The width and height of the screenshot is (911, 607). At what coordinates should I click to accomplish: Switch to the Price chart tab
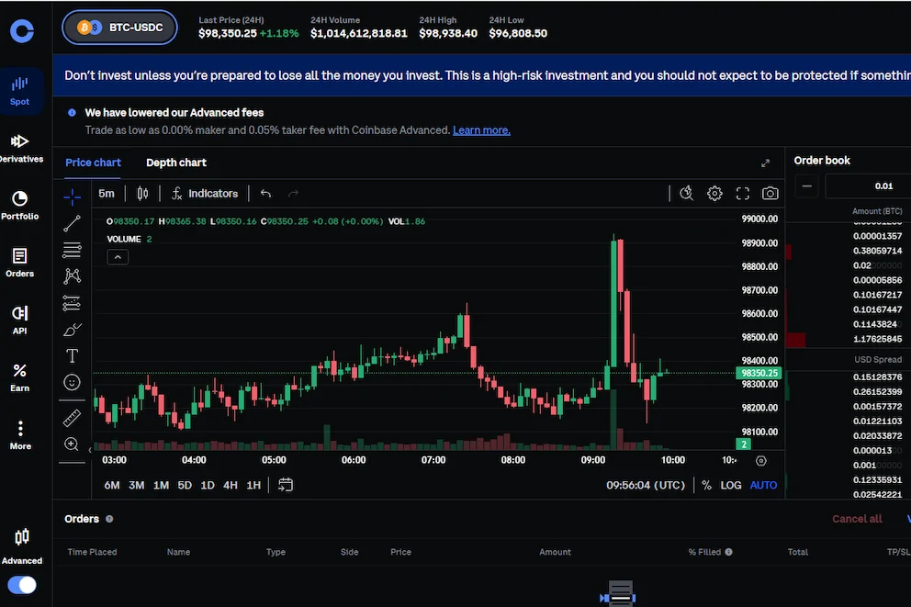[93, 163]
